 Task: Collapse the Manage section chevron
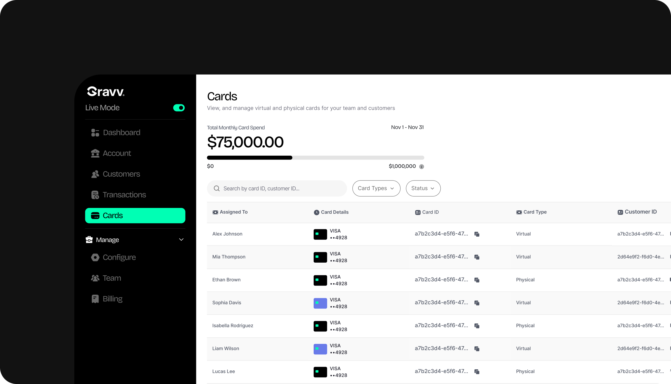point(181,240)
